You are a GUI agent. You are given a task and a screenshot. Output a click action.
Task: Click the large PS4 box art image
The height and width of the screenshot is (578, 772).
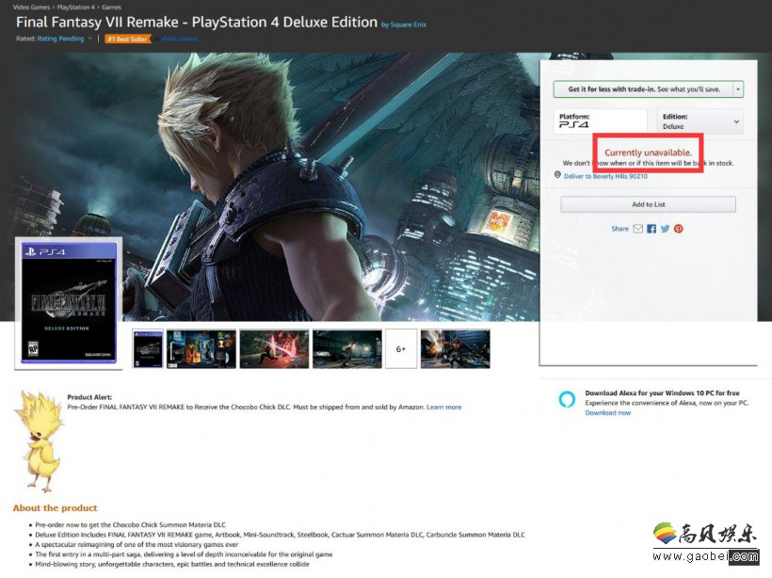click(69, 303)
